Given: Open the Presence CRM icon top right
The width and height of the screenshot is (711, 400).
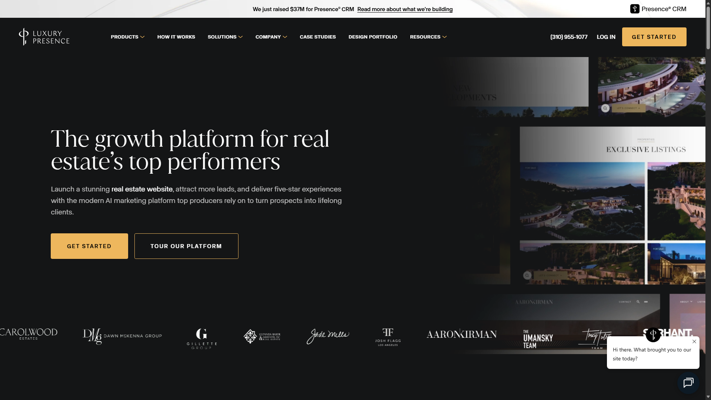Looking at the screenshot, I should pyautogui.click(x=635, y=9).
